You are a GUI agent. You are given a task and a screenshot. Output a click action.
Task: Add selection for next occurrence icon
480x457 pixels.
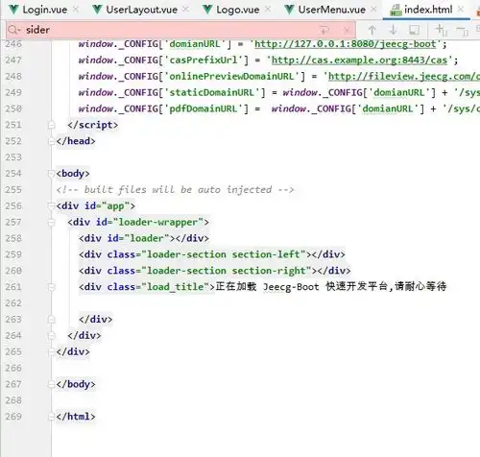[442, 30]
